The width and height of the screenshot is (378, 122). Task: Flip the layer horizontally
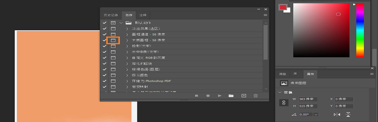(x=337, y=114)
